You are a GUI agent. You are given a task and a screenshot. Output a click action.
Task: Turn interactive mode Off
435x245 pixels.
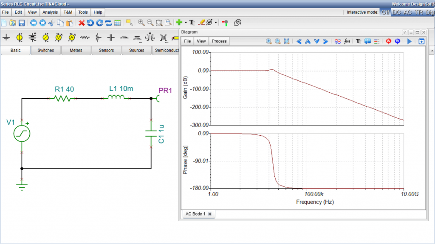(x=385, y=12)
